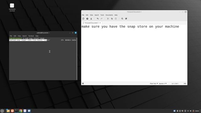This screenshot has height=113, width=201.
Task: Click the Redo toolbar icon
Action: (x=101, y=19)
